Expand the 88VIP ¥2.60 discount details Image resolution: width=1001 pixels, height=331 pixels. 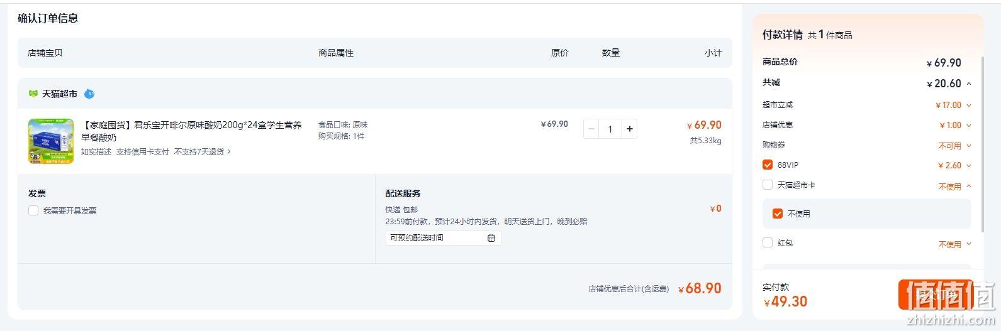pos(969,166)
